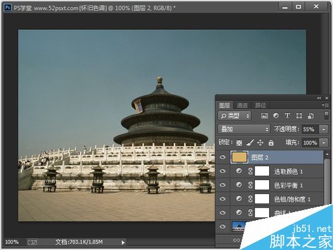Viewport: 333px width, 250px height.
Task: Click the link layers chain icon at panel bottom
Action: pos(236,240)
